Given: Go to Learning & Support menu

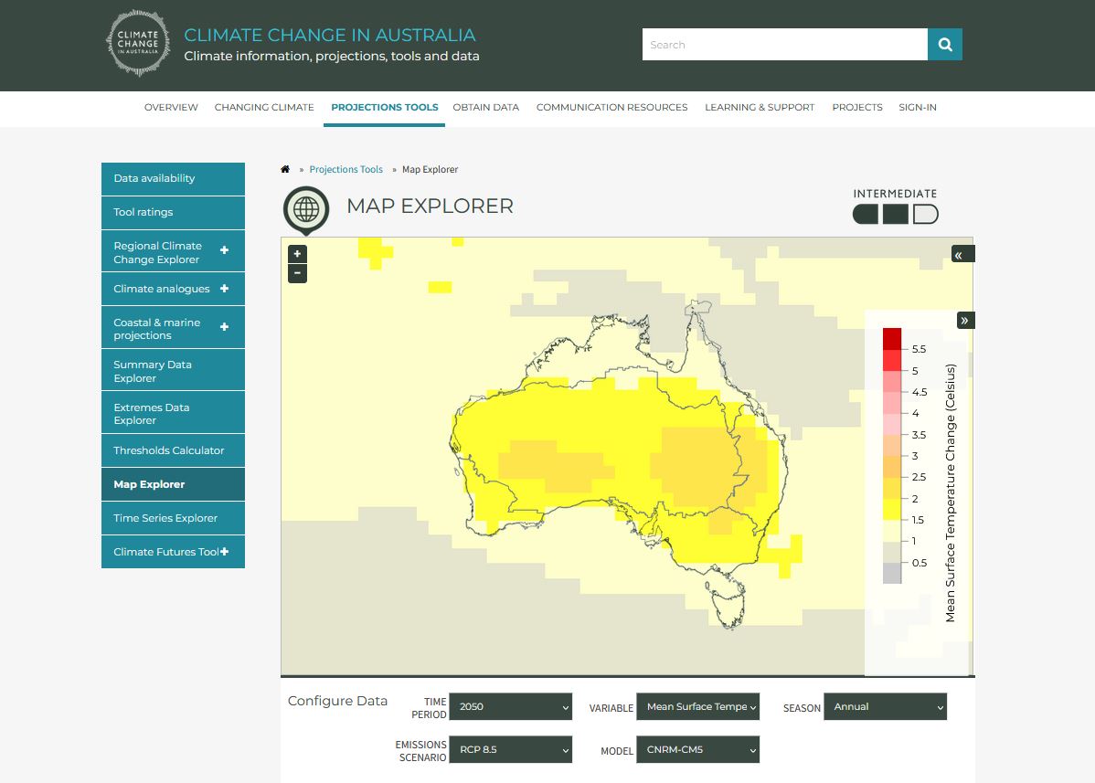Looking at the screenshot, I should 759,107.
